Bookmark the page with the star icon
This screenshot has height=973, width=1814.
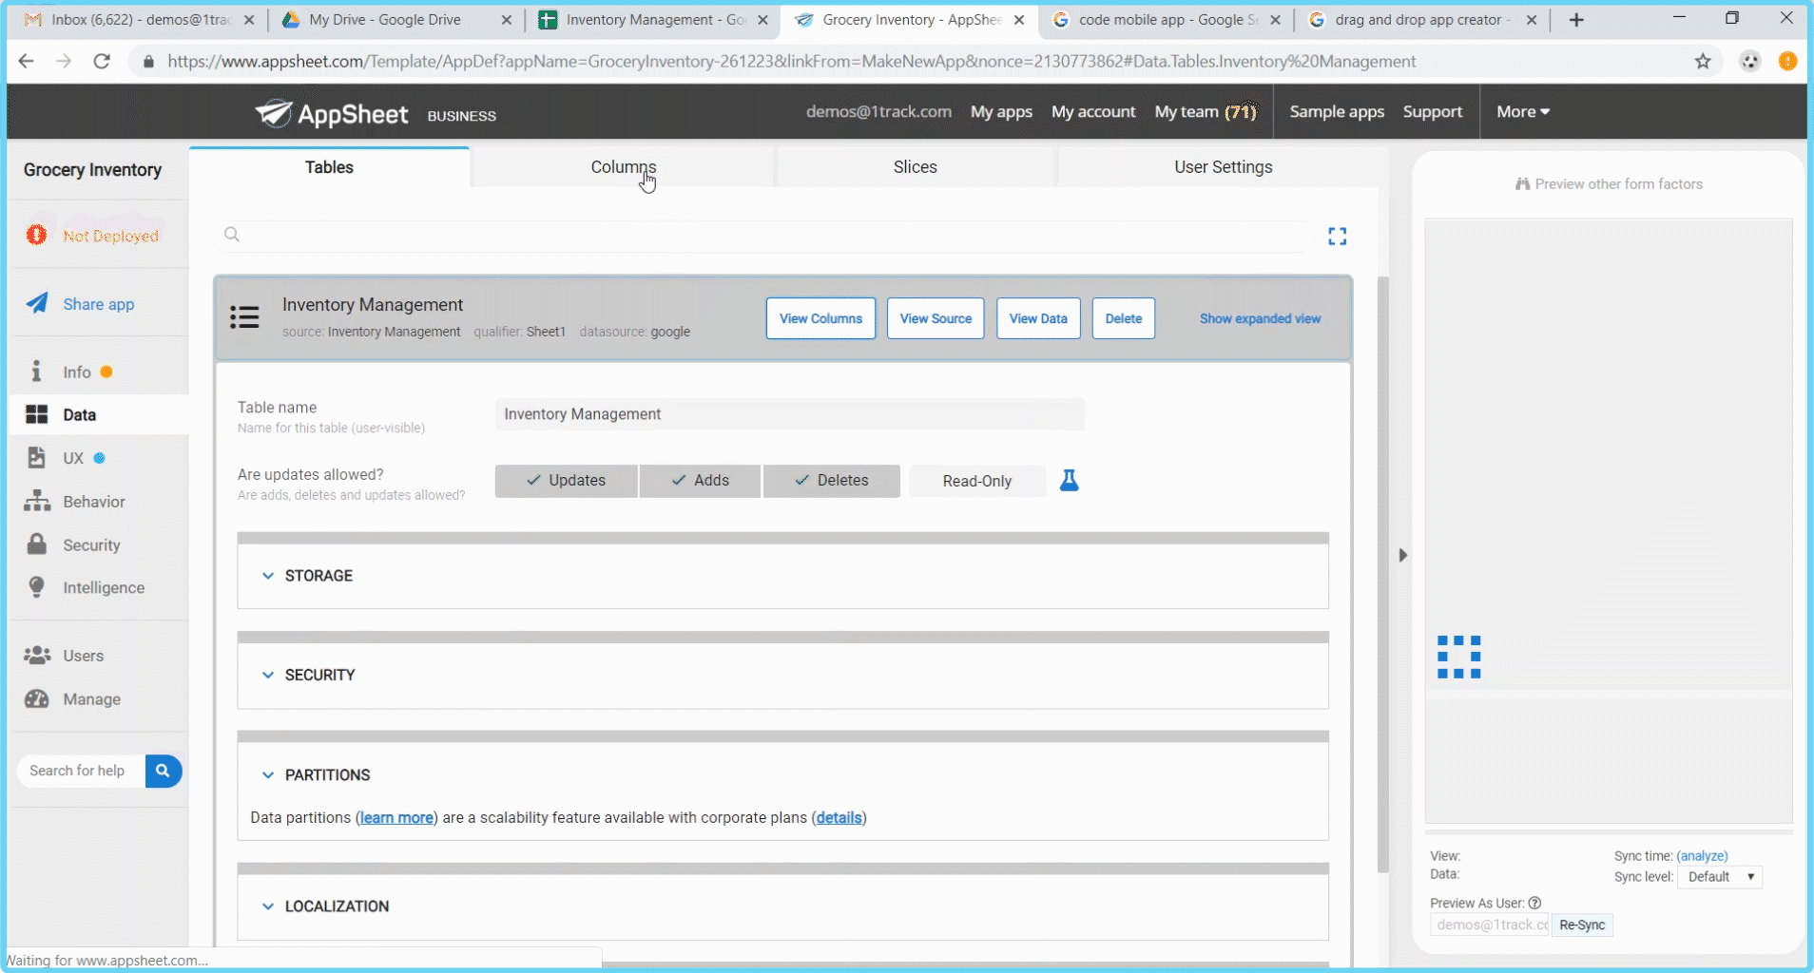1702,62
